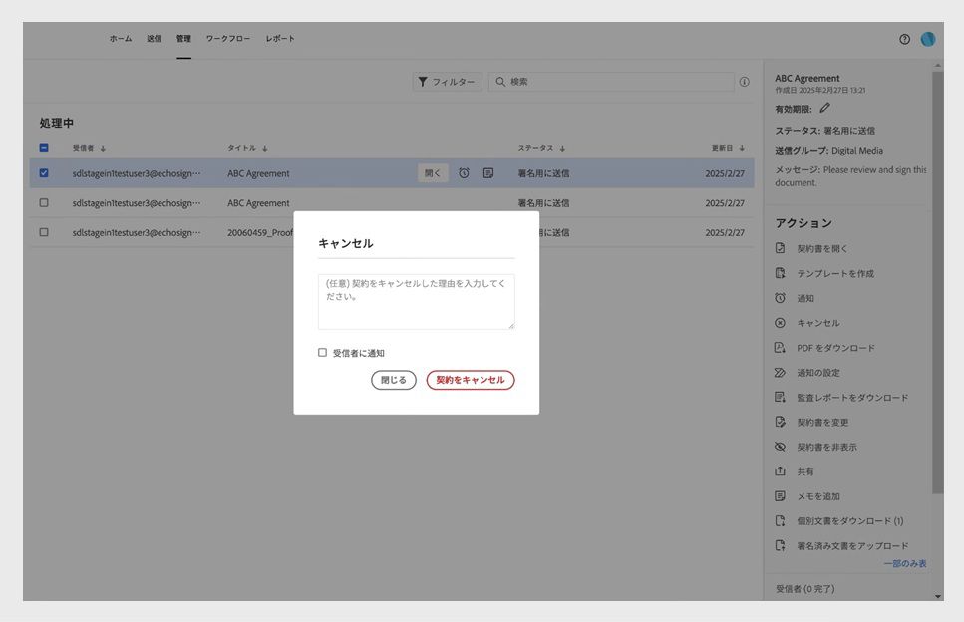The height and width of the screenshot is (622, 964).
Task: Click the 契約をキャンセル button
Action: [470, 380]
